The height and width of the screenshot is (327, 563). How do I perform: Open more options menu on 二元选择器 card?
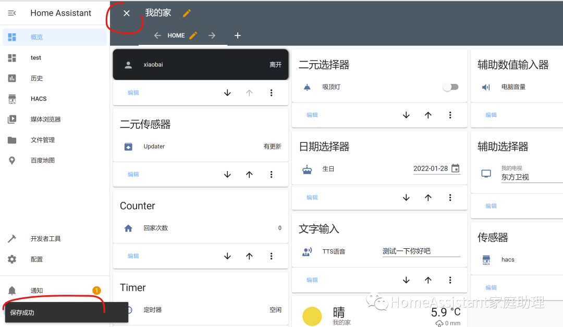tap(450, 115)
